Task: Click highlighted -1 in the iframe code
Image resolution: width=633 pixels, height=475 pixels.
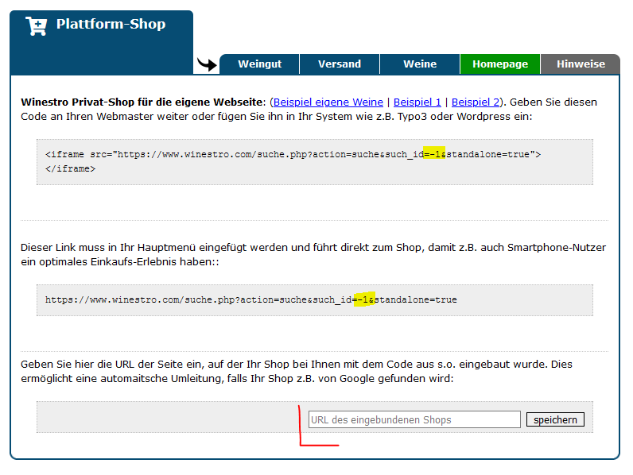Action: tap(434, 154)
